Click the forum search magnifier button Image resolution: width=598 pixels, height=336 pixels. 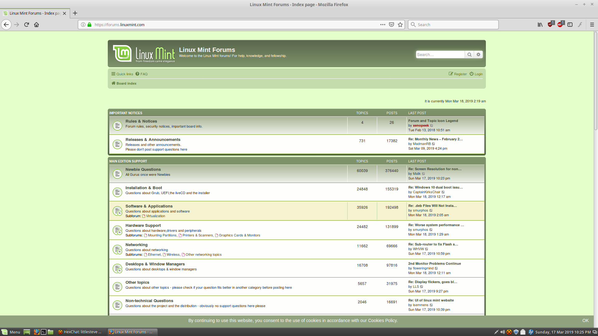469,54
